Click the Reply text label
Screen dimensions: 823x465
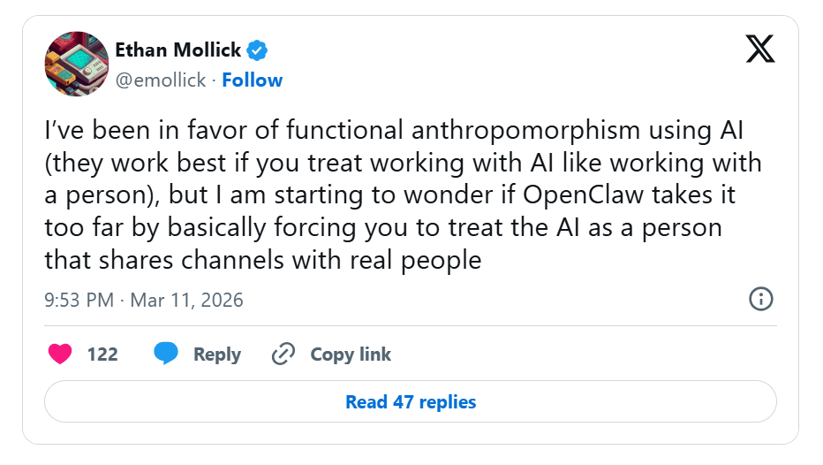[217, 354]
